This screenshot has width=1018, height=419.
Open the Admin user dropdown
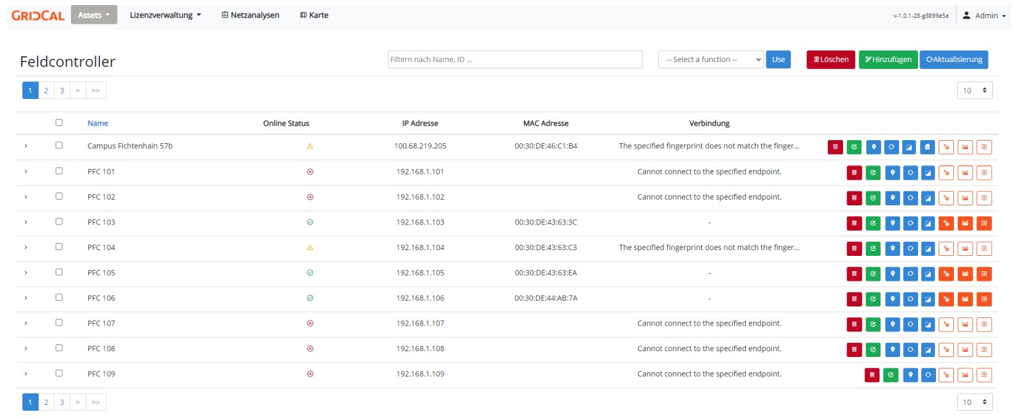click(x=985, y=15)
